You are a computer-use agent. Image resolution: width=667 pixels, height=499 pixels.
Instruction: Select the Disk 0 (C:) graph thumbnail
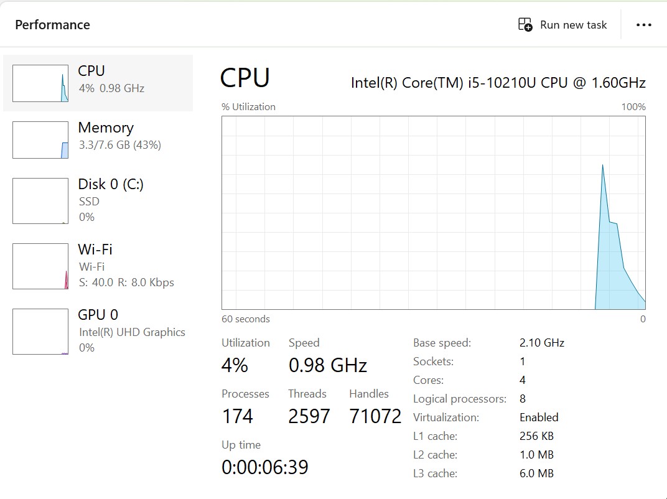tap(40, 201)
